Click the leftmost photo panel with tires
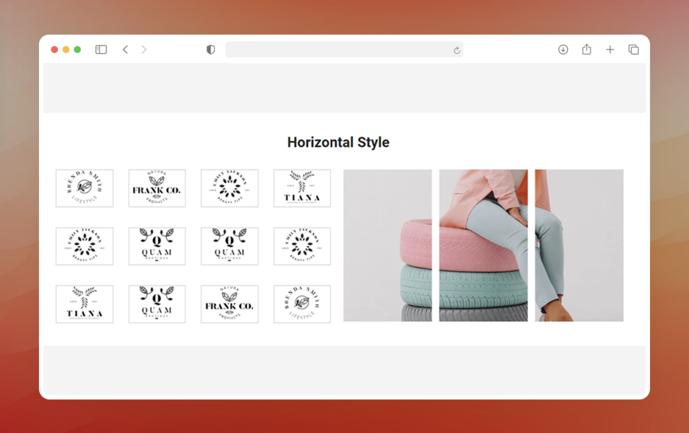 (x=388, y=245)
